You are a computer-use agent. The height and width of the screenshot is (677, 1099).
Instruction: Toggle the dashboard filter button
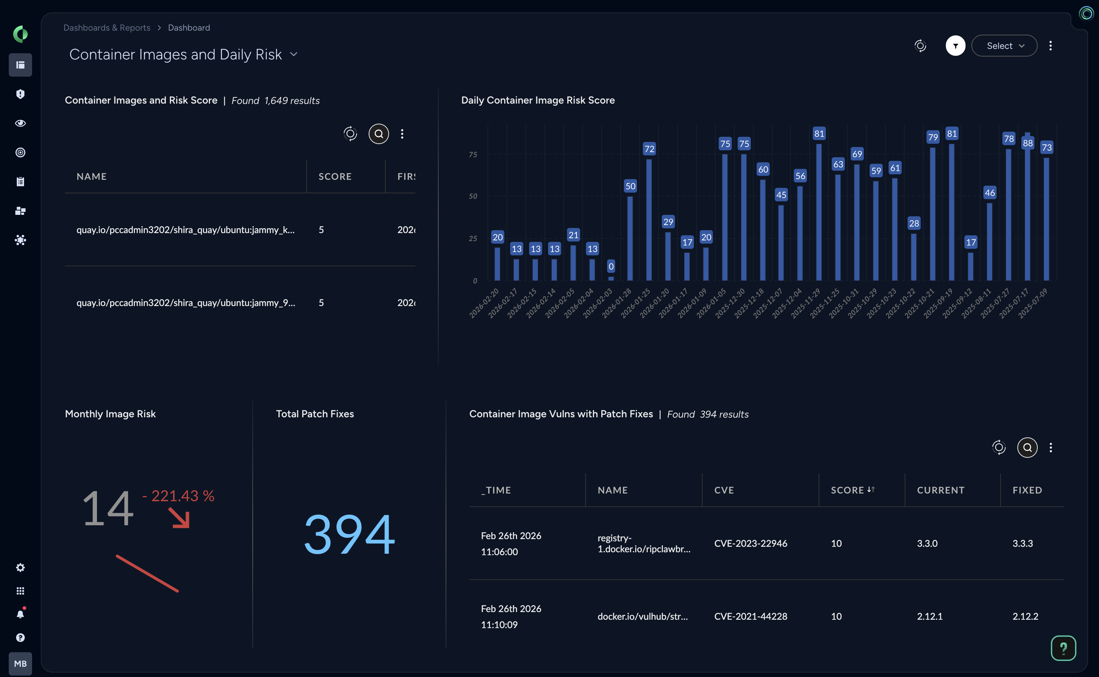(x=955, y=46)
